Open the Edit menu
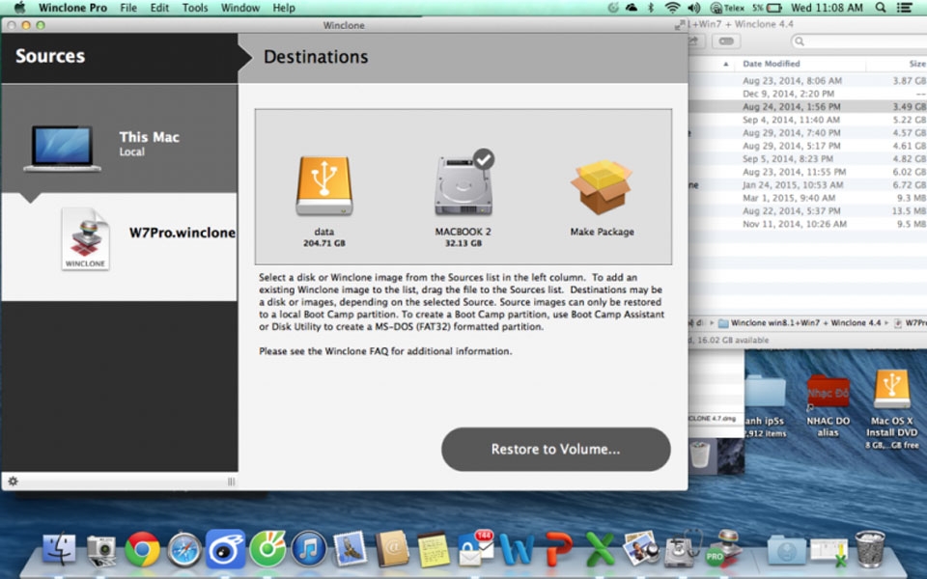The image size is (927, 579). pyautogui.click(x=159, y=8)
